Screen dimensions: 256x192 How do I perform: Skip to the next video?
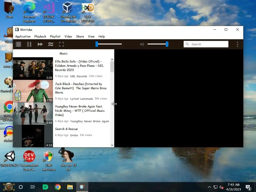pos(40,44)
